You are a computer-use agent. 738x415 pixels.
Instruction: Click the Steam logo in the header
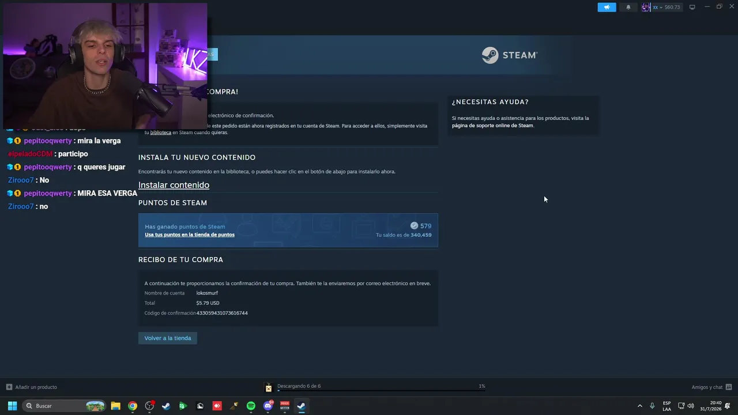[510, 55]
